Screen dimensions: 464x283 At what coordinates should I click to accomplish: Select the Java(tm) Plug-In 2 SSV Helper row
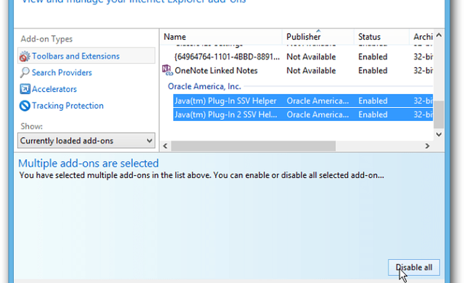(303, 115)
